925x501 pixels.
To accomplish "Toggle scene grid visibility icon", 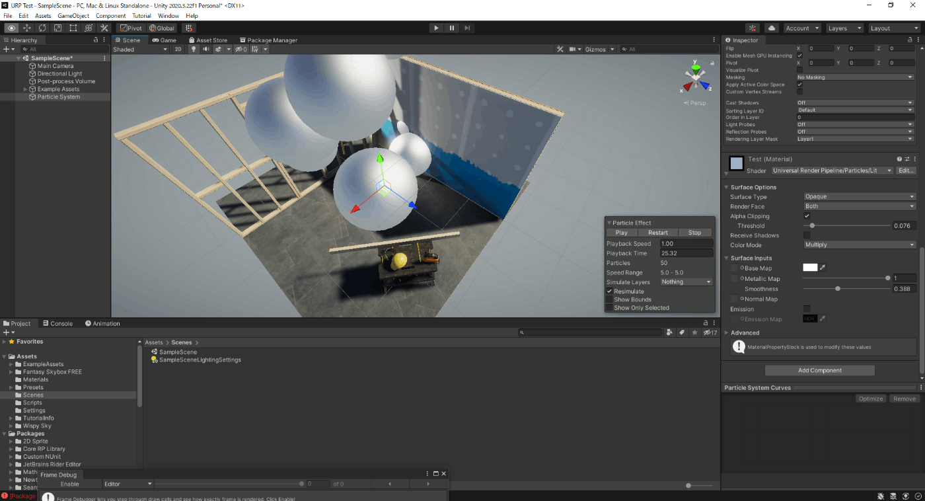I will 255,50.
